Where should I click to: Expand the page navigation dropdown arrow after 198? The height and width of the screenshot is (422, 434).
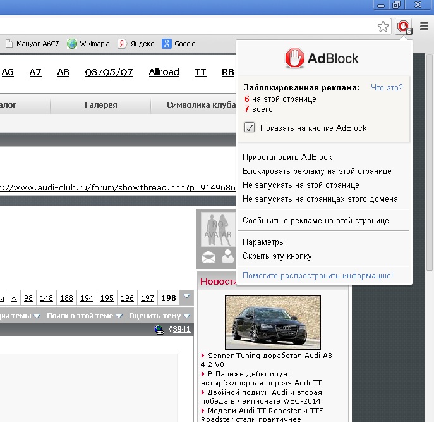[186, 296]
